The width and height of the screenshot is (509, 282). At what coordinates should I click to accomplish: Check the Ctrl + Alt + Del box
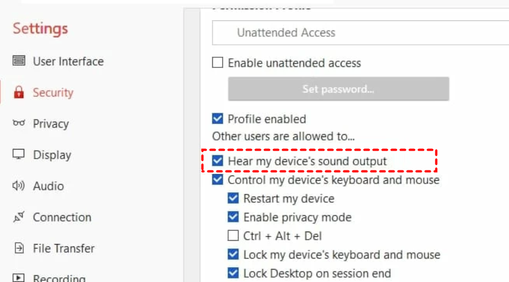233,236
